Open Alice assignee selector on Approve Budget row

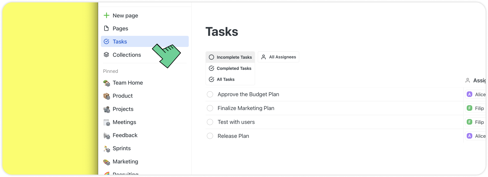coord(476,94)
